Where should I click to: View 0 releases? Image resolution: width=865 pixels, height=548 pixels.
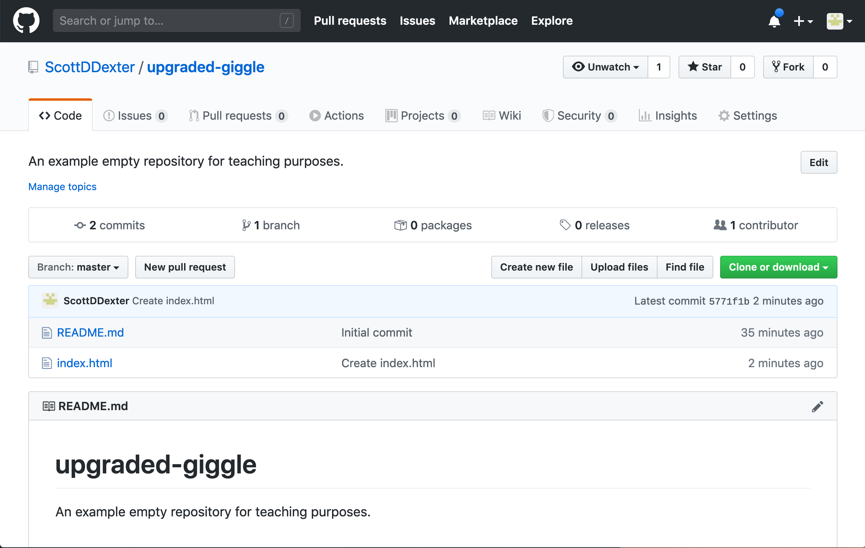595,226
